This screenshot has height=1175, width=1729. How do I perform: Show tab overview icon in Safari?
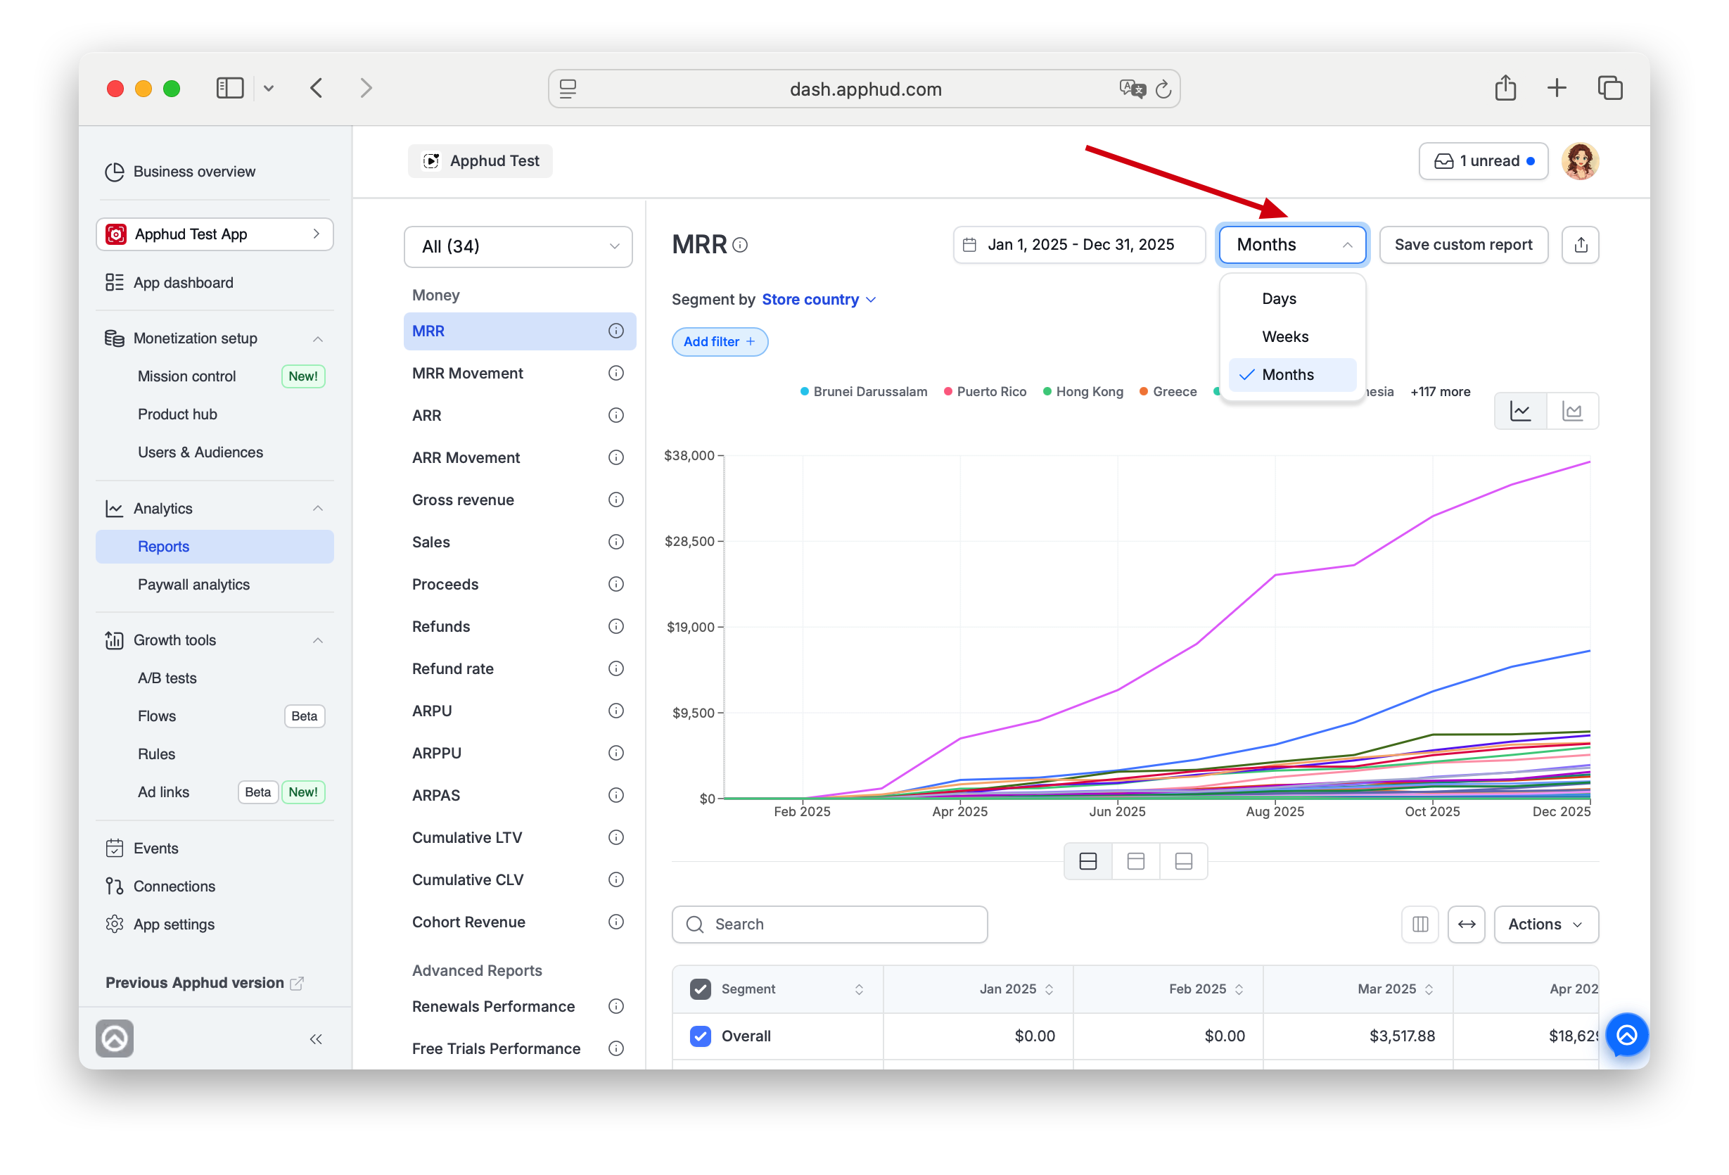1610,88
